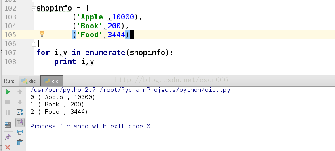Image resolution: width=335 pixels, height=151 pixels.
Task: Click the enumerate function call
Action: pyautogui.click(x=105, y=53)
